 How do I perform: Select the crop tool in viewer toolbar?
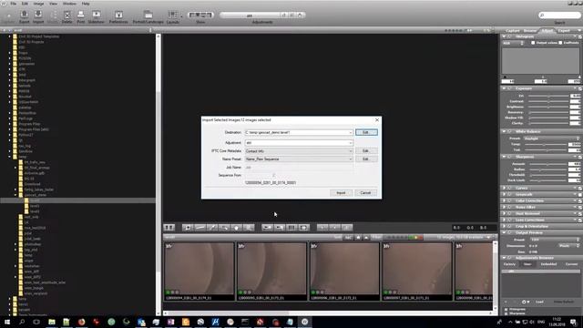click(x=188, y=227)
